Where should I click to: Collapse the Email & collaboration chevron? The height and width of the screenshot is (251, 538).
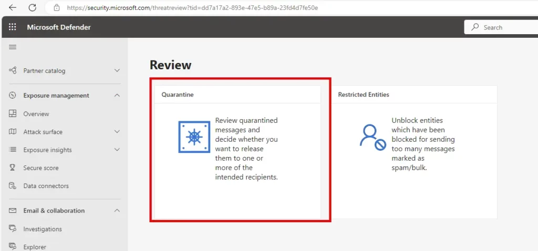(x=117, y=211)
